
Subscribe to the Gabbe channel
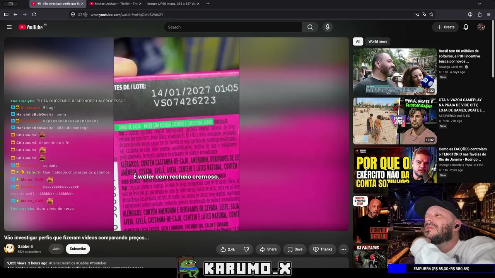coord(78,249)
